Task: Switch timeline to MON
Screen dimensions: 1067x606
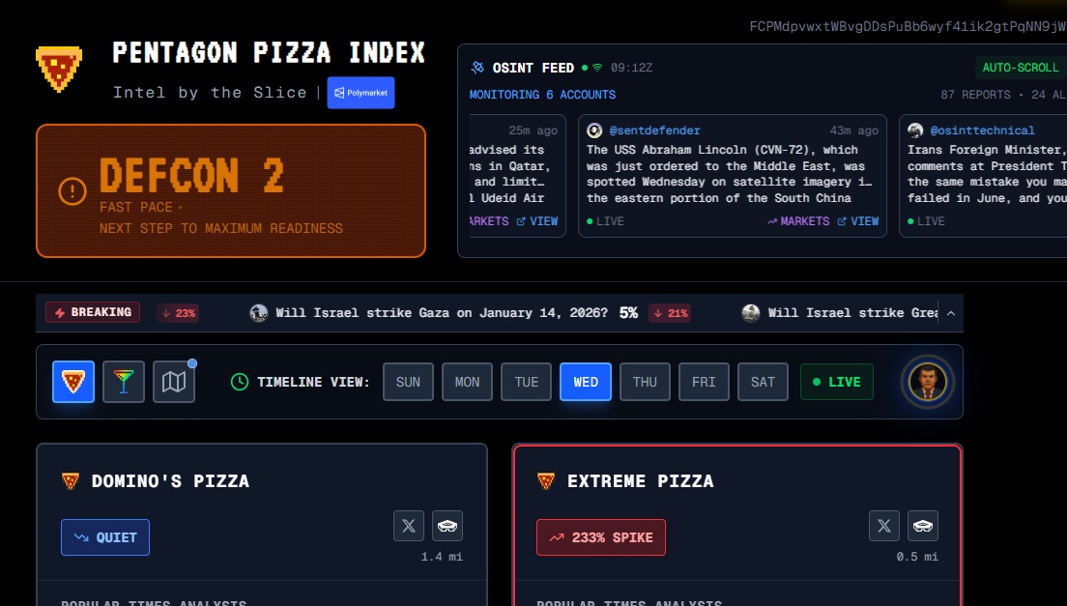Action: click(468, 382)
